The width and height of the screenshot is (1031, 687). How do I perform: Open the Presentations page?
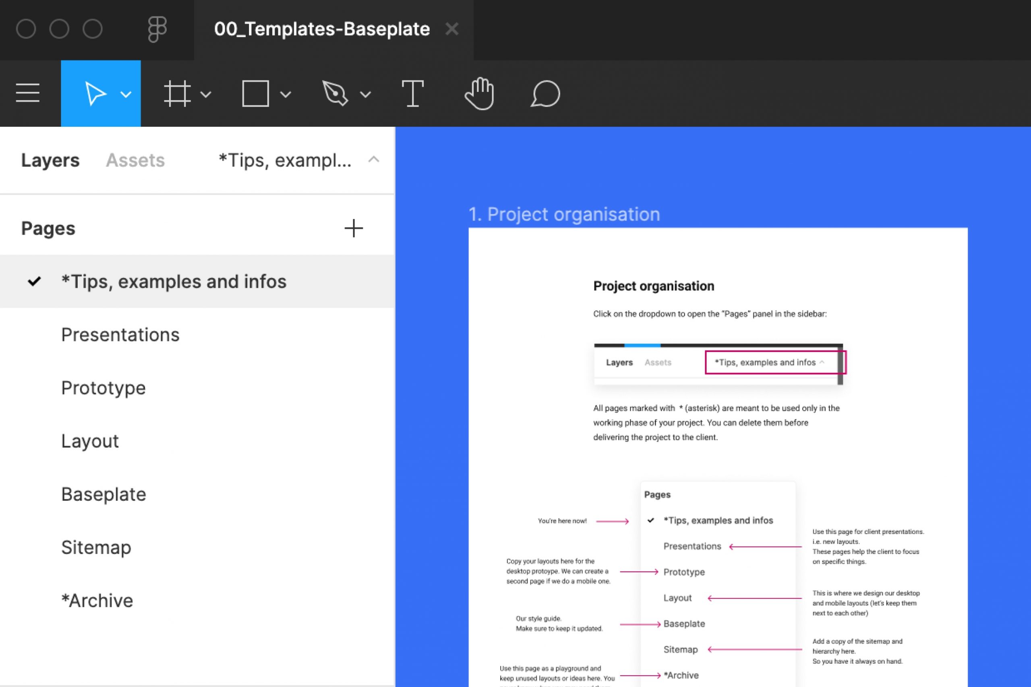[x=197, y=335]
